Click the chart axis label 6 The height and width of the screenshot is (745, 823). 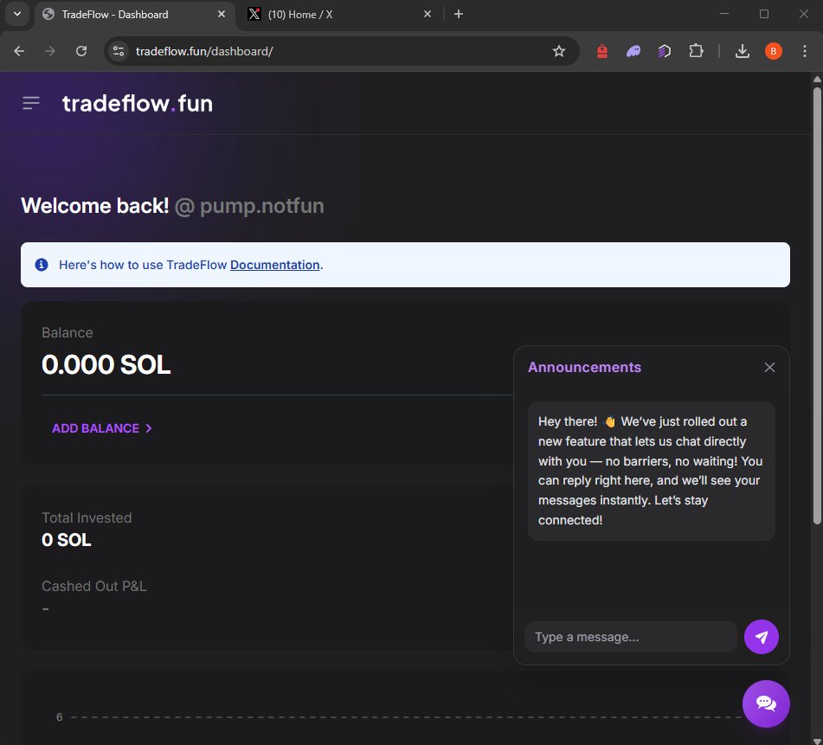pyautogui.click(x=60, y=717)
